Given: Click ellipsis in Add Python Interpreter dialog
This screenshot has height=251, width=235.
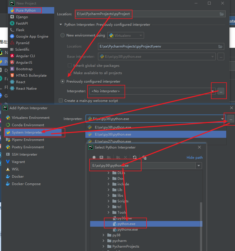Looking at the screenshot, I should click(x=231, y=119).
